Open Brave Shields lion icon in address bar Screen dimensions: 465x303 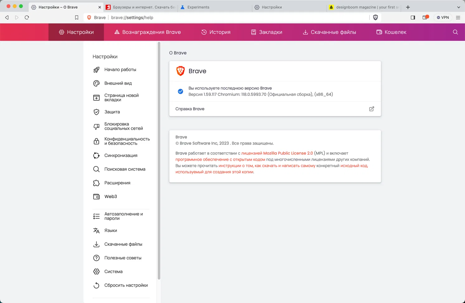point(375,17)
